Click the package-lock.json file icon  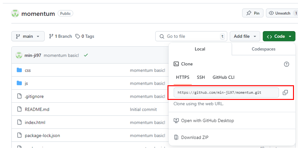point(19,135)
